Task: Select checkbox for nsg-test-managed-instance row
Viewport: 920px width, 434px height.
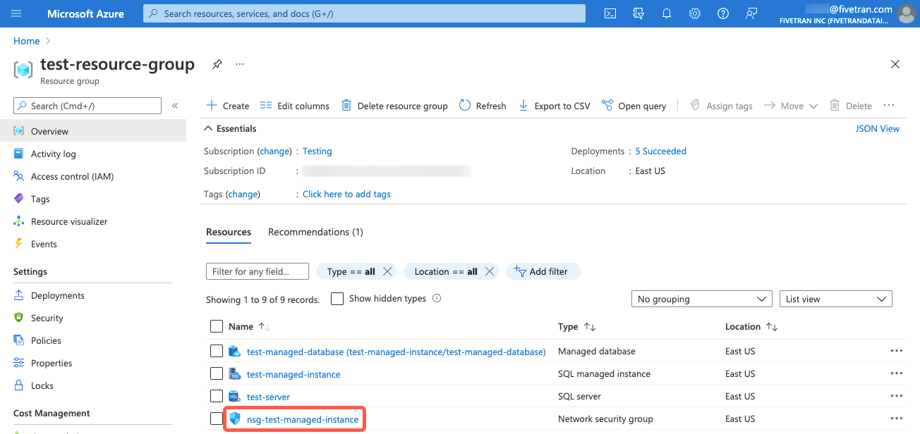Action: 217,418
